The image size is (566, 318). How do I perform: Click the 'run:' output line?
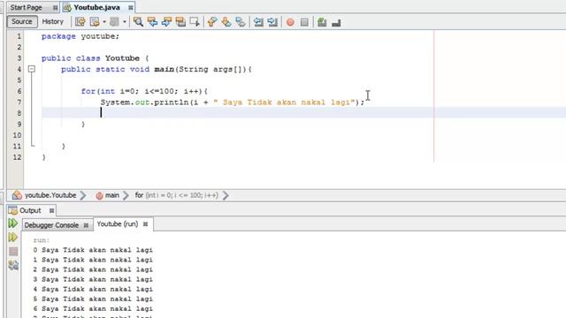(x=42, y=240)
